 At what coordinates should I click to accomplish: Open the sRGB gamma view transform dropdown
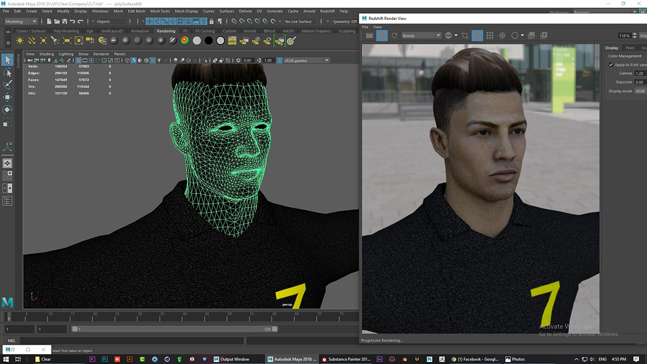click(x=306, y=60)
